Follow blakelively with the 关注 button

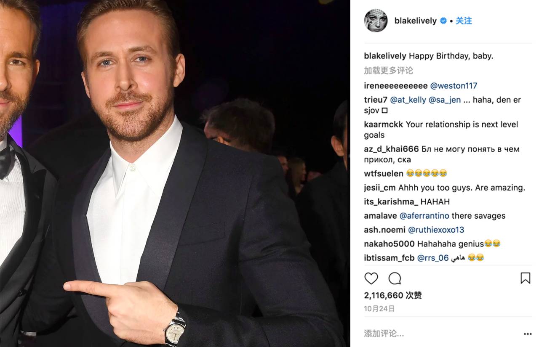tap(464, 21)
